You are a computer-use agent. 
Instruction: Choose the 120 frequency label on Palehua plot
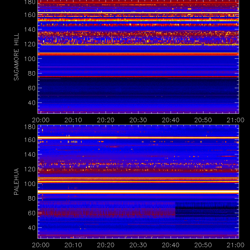coord(30,169)
